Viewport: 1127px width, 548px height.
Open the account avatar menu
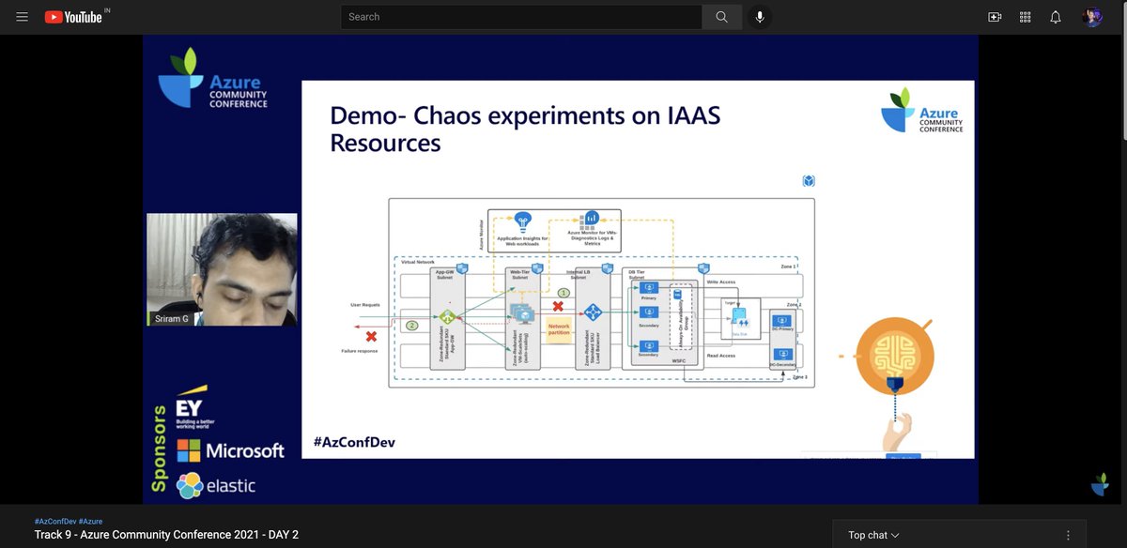pyautogui.click(x=1092, y=17)
